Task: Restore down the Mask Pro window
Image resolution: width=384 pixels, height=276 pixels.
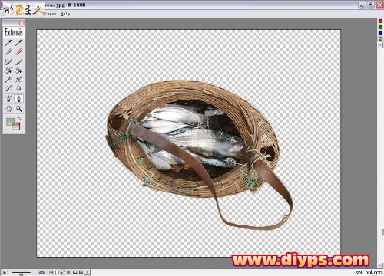Action: tap(370, 5)
